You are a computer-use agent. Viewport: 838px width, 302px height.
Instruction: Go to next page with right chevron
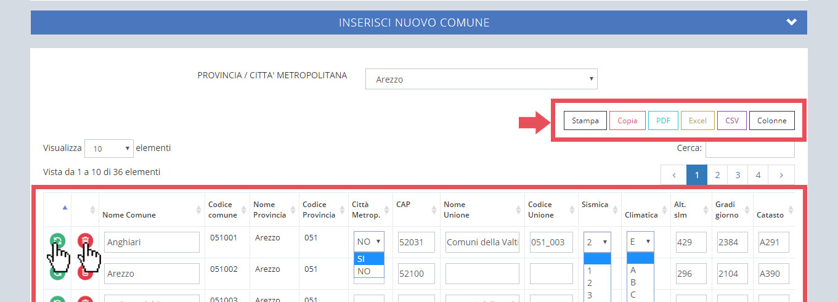pyautogui.click(x=781, y=175)
